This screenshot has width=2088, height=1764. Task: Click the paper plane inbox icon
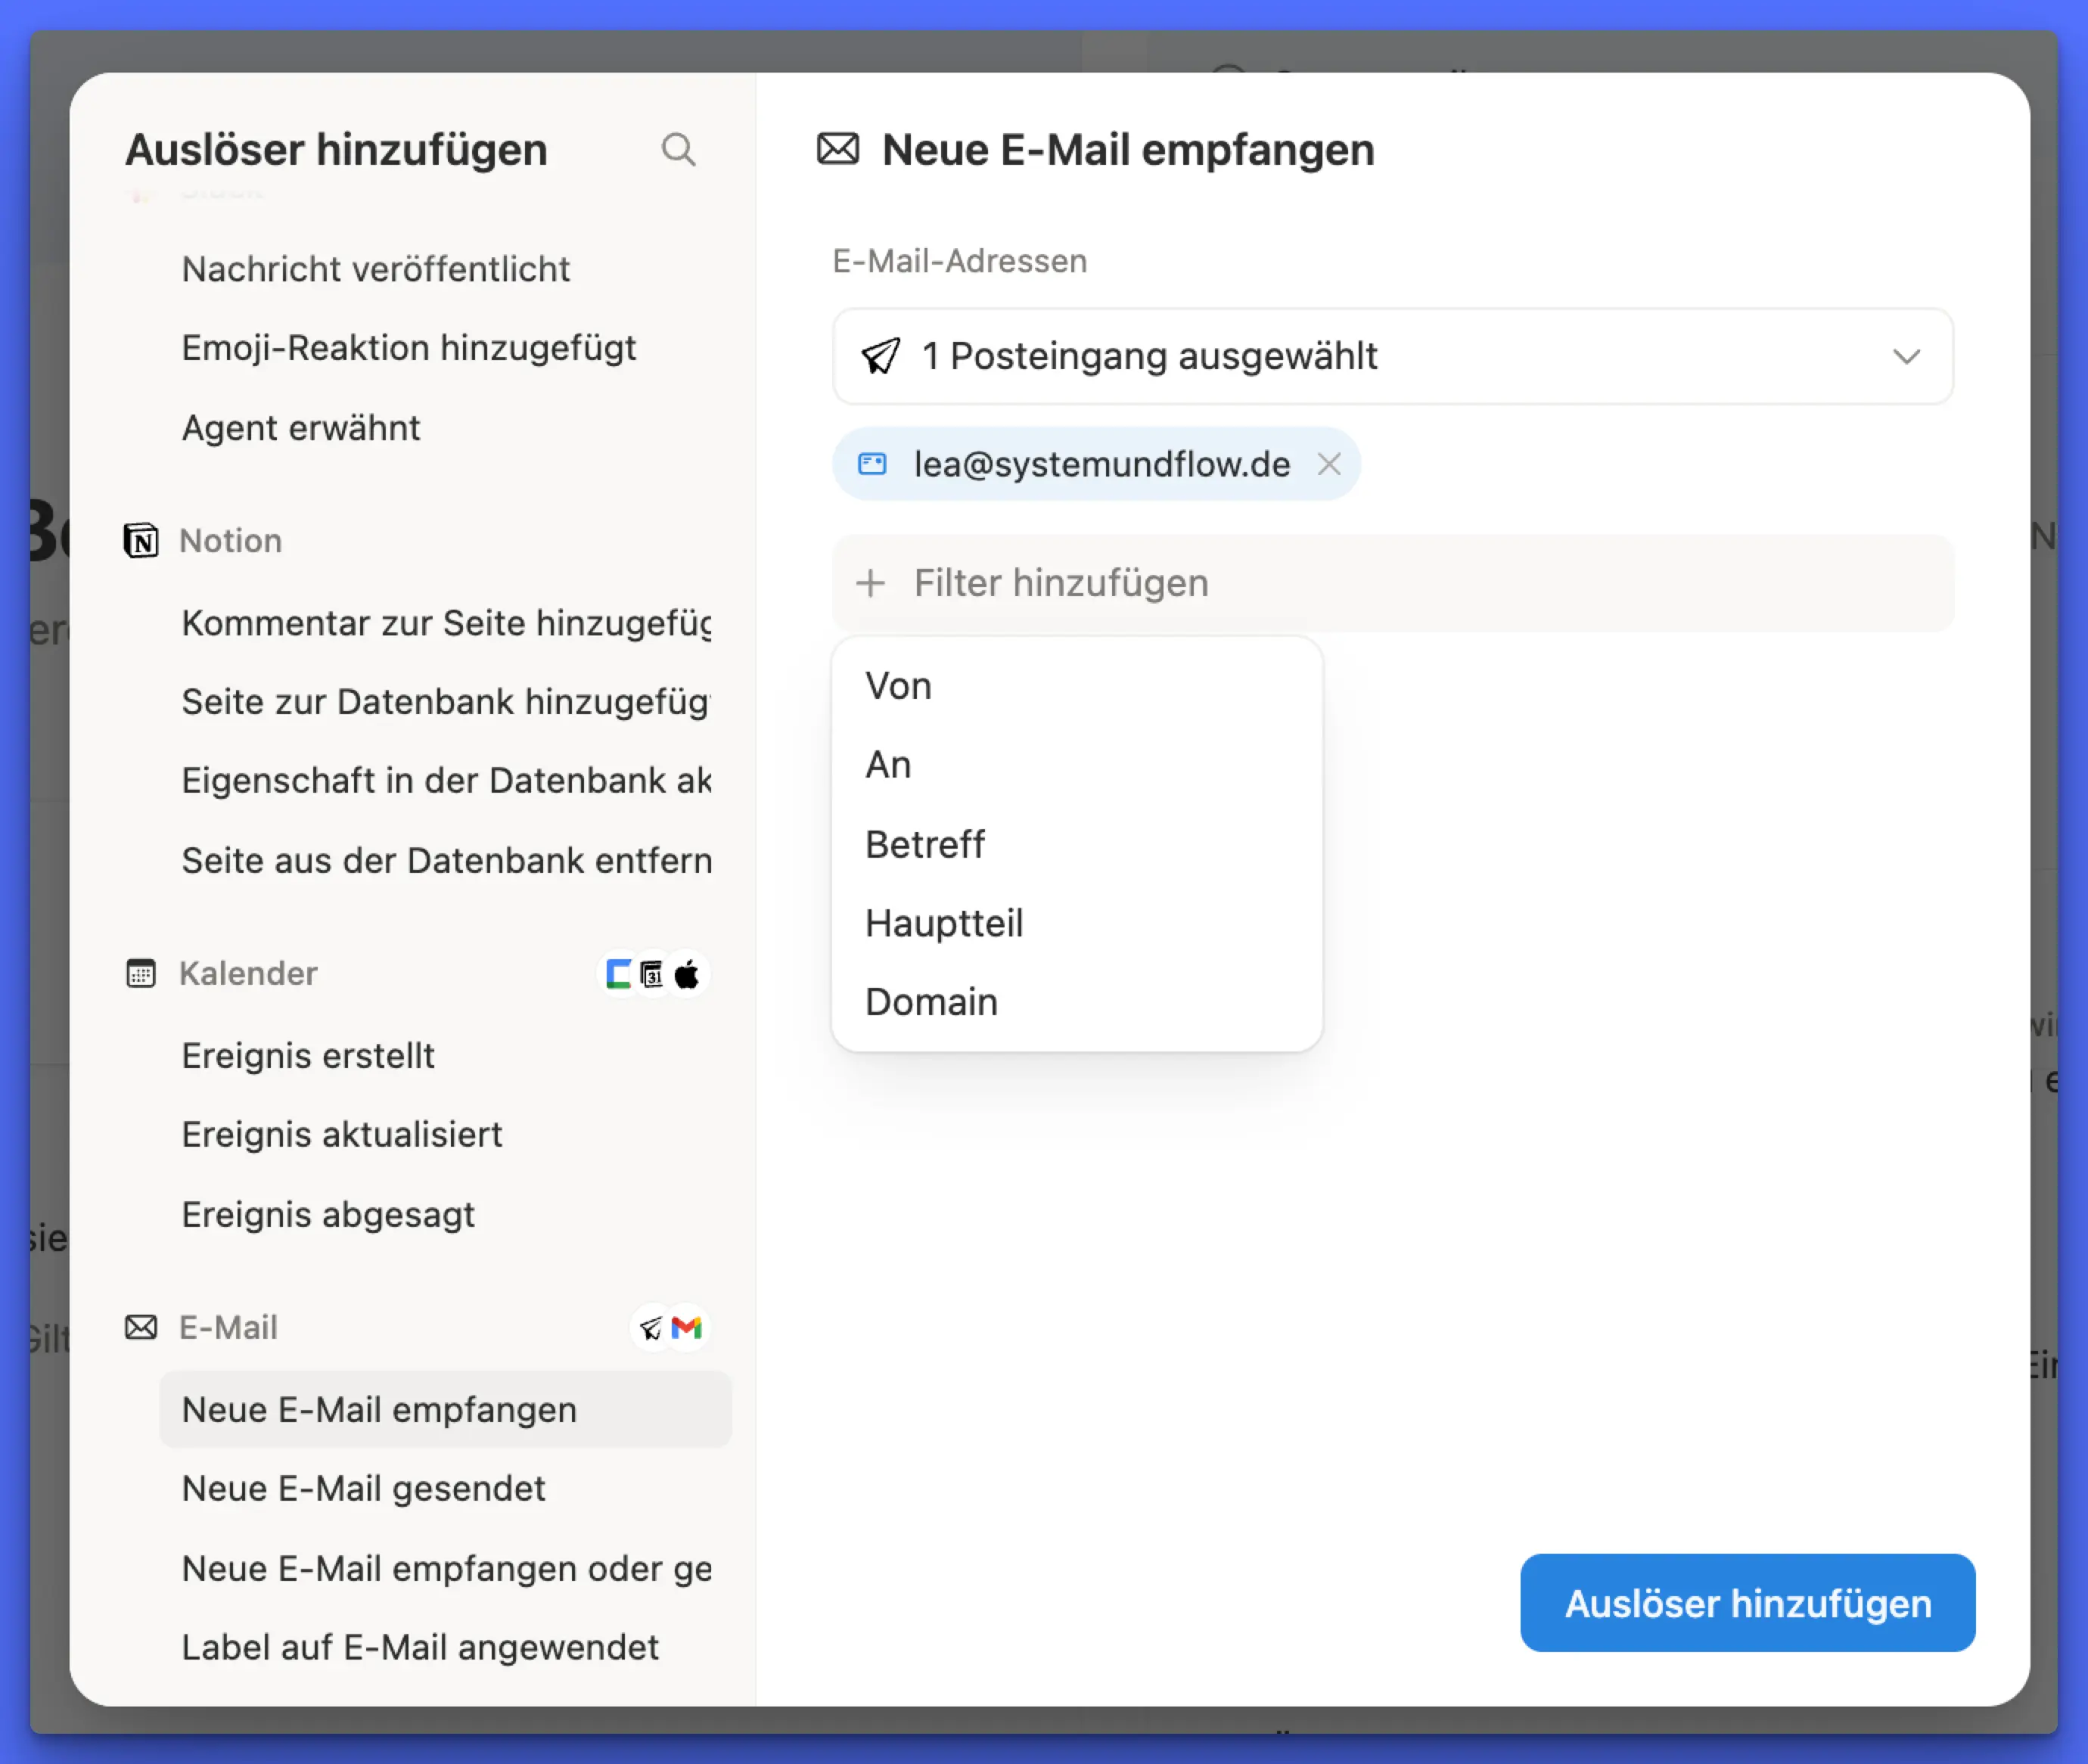coord(881,356)
